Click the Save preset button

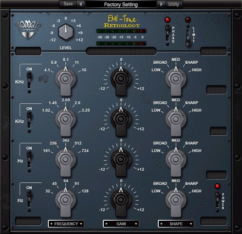tap(68, 4)
